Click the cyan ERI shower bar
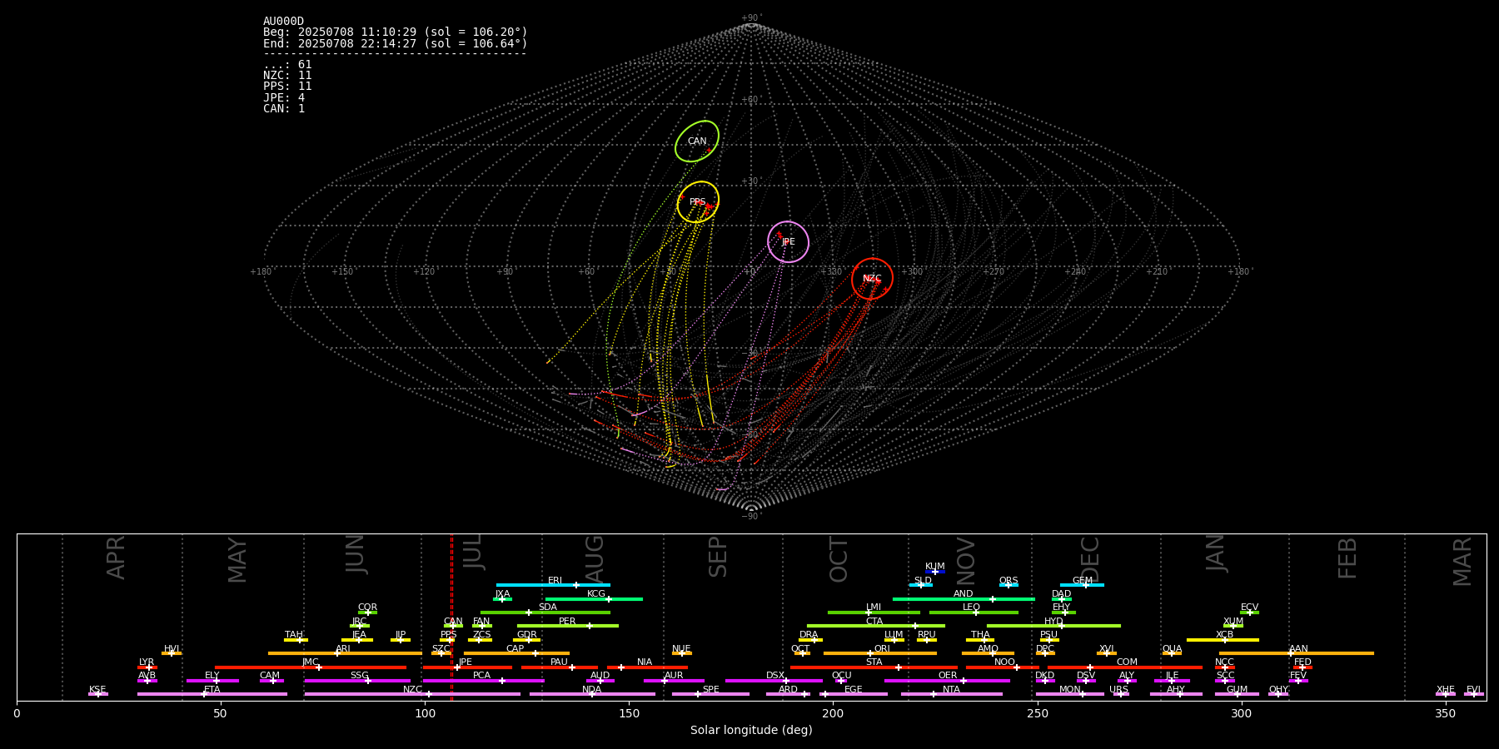 553,585
